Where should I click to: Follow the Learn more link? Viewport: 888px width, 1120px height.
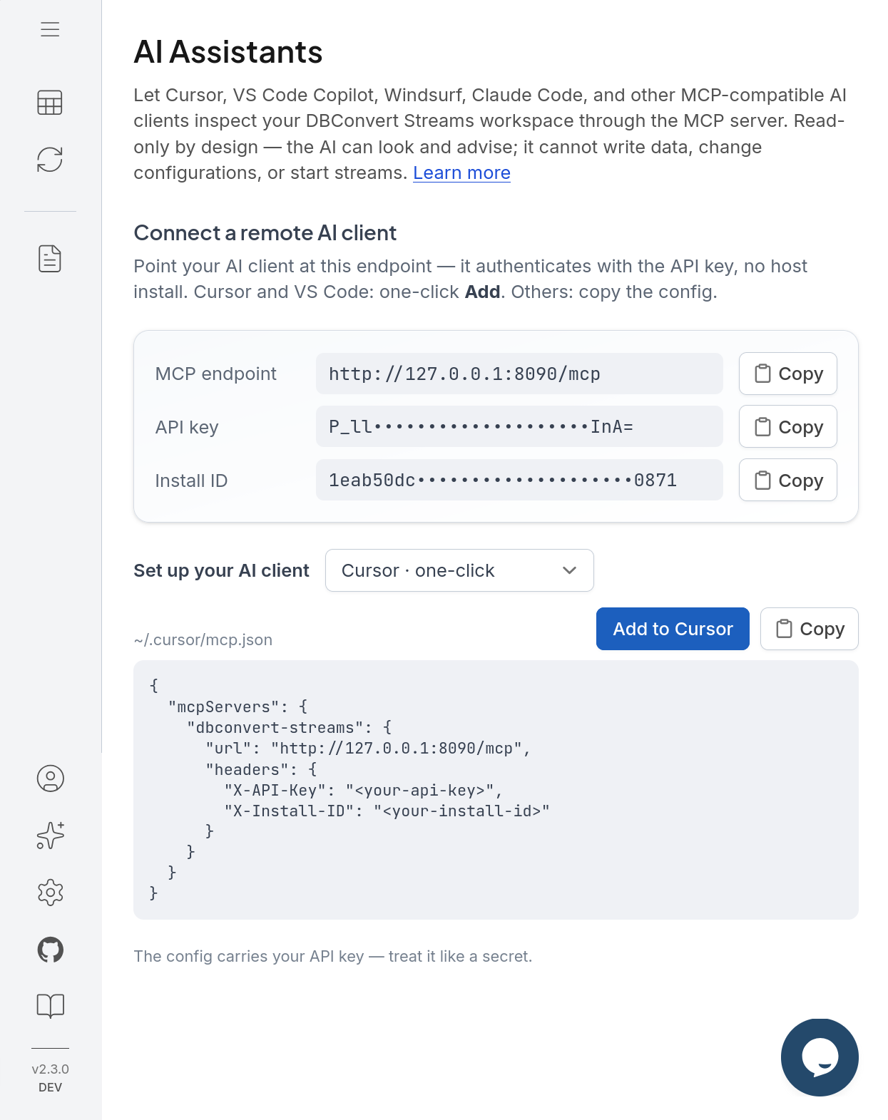tap(461, 173)
